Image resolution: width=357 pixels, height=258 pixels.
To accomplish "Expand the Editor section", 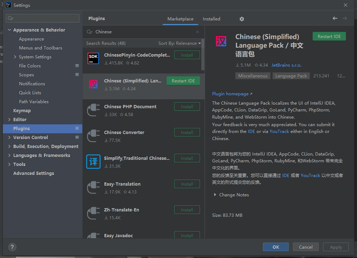I will coord(9,119).
